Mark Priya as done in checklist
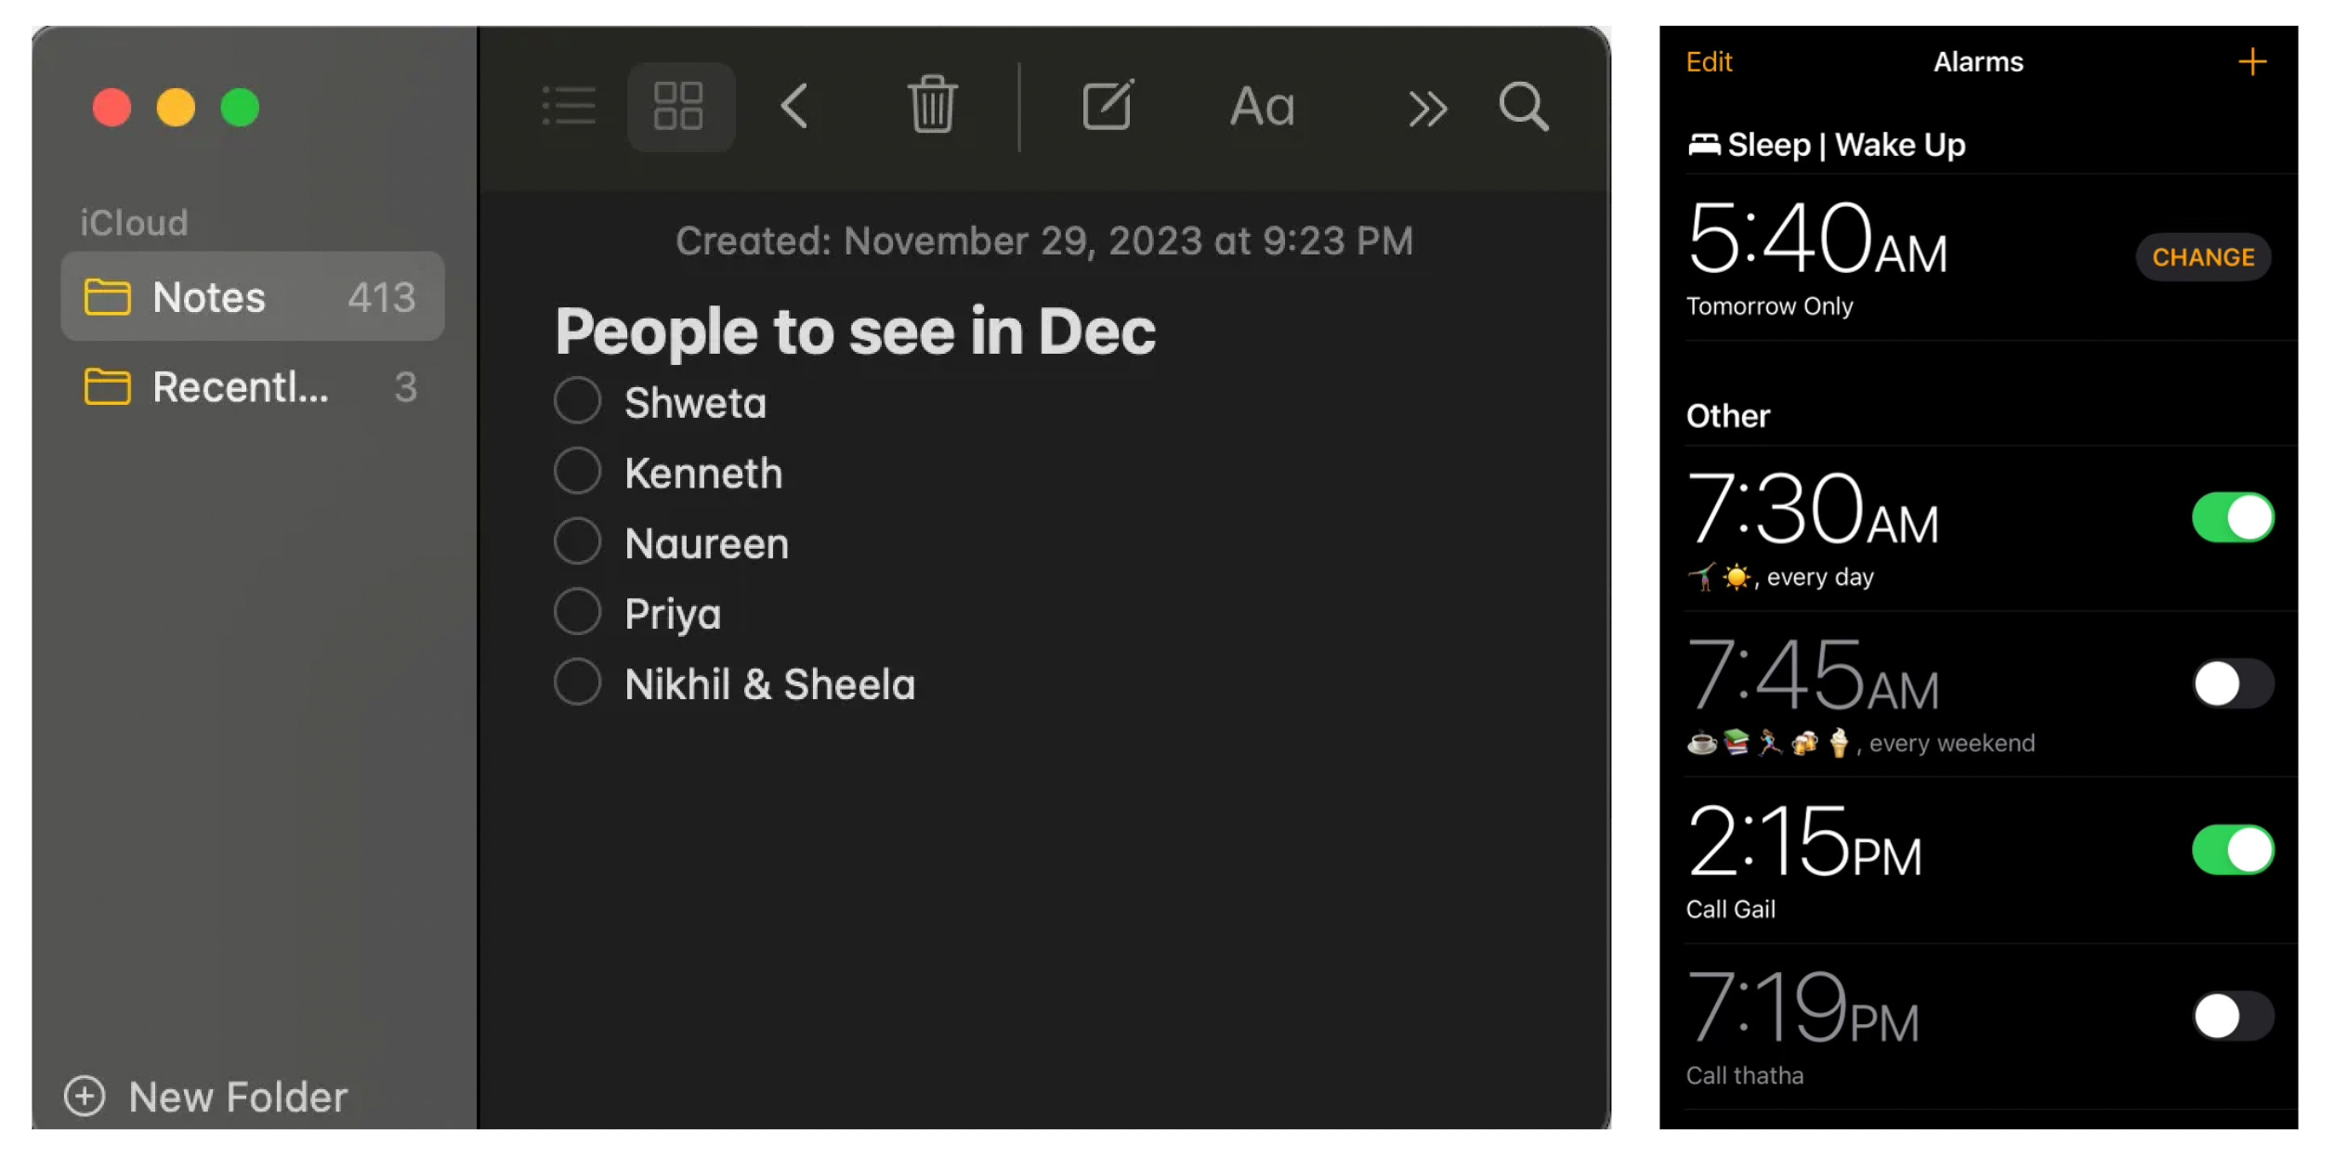 (x=577, y=612)
